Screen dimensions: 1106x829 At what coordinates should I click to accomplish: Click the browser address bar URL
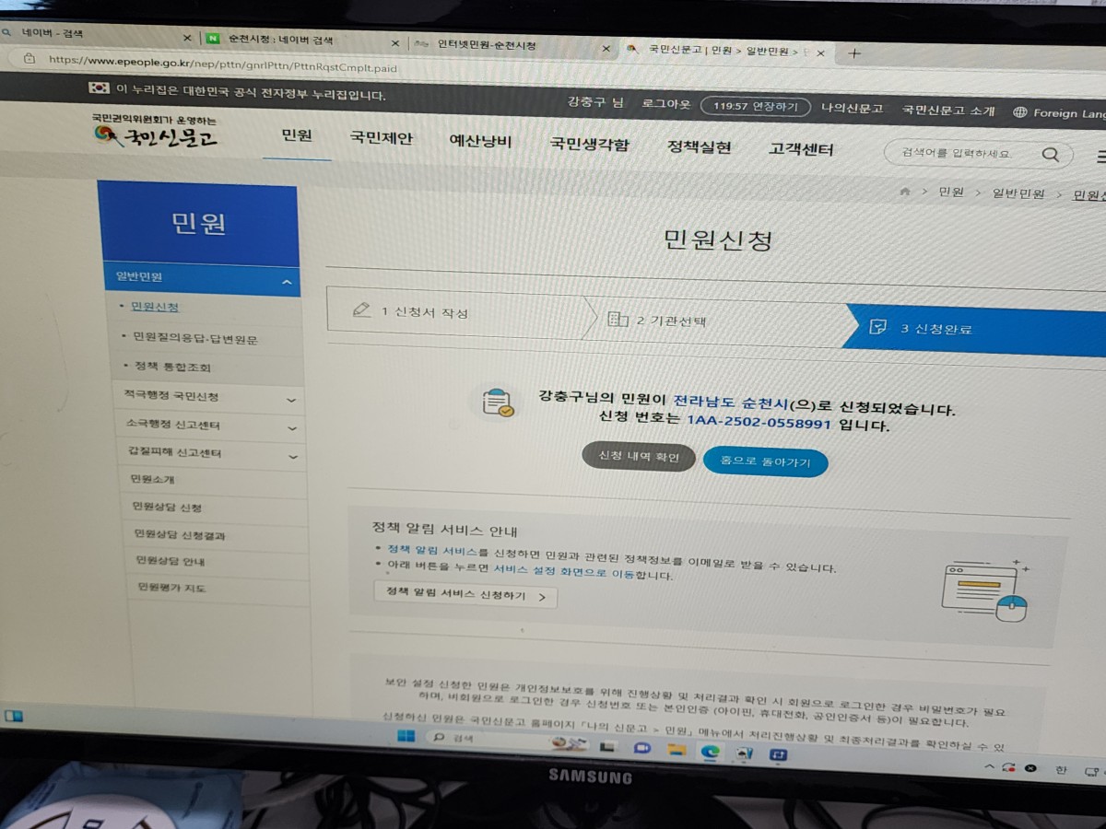coord(223,63)
